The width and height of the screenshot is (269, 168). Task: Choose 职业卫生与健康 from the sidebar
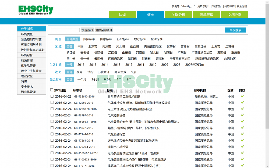(31, 71)
